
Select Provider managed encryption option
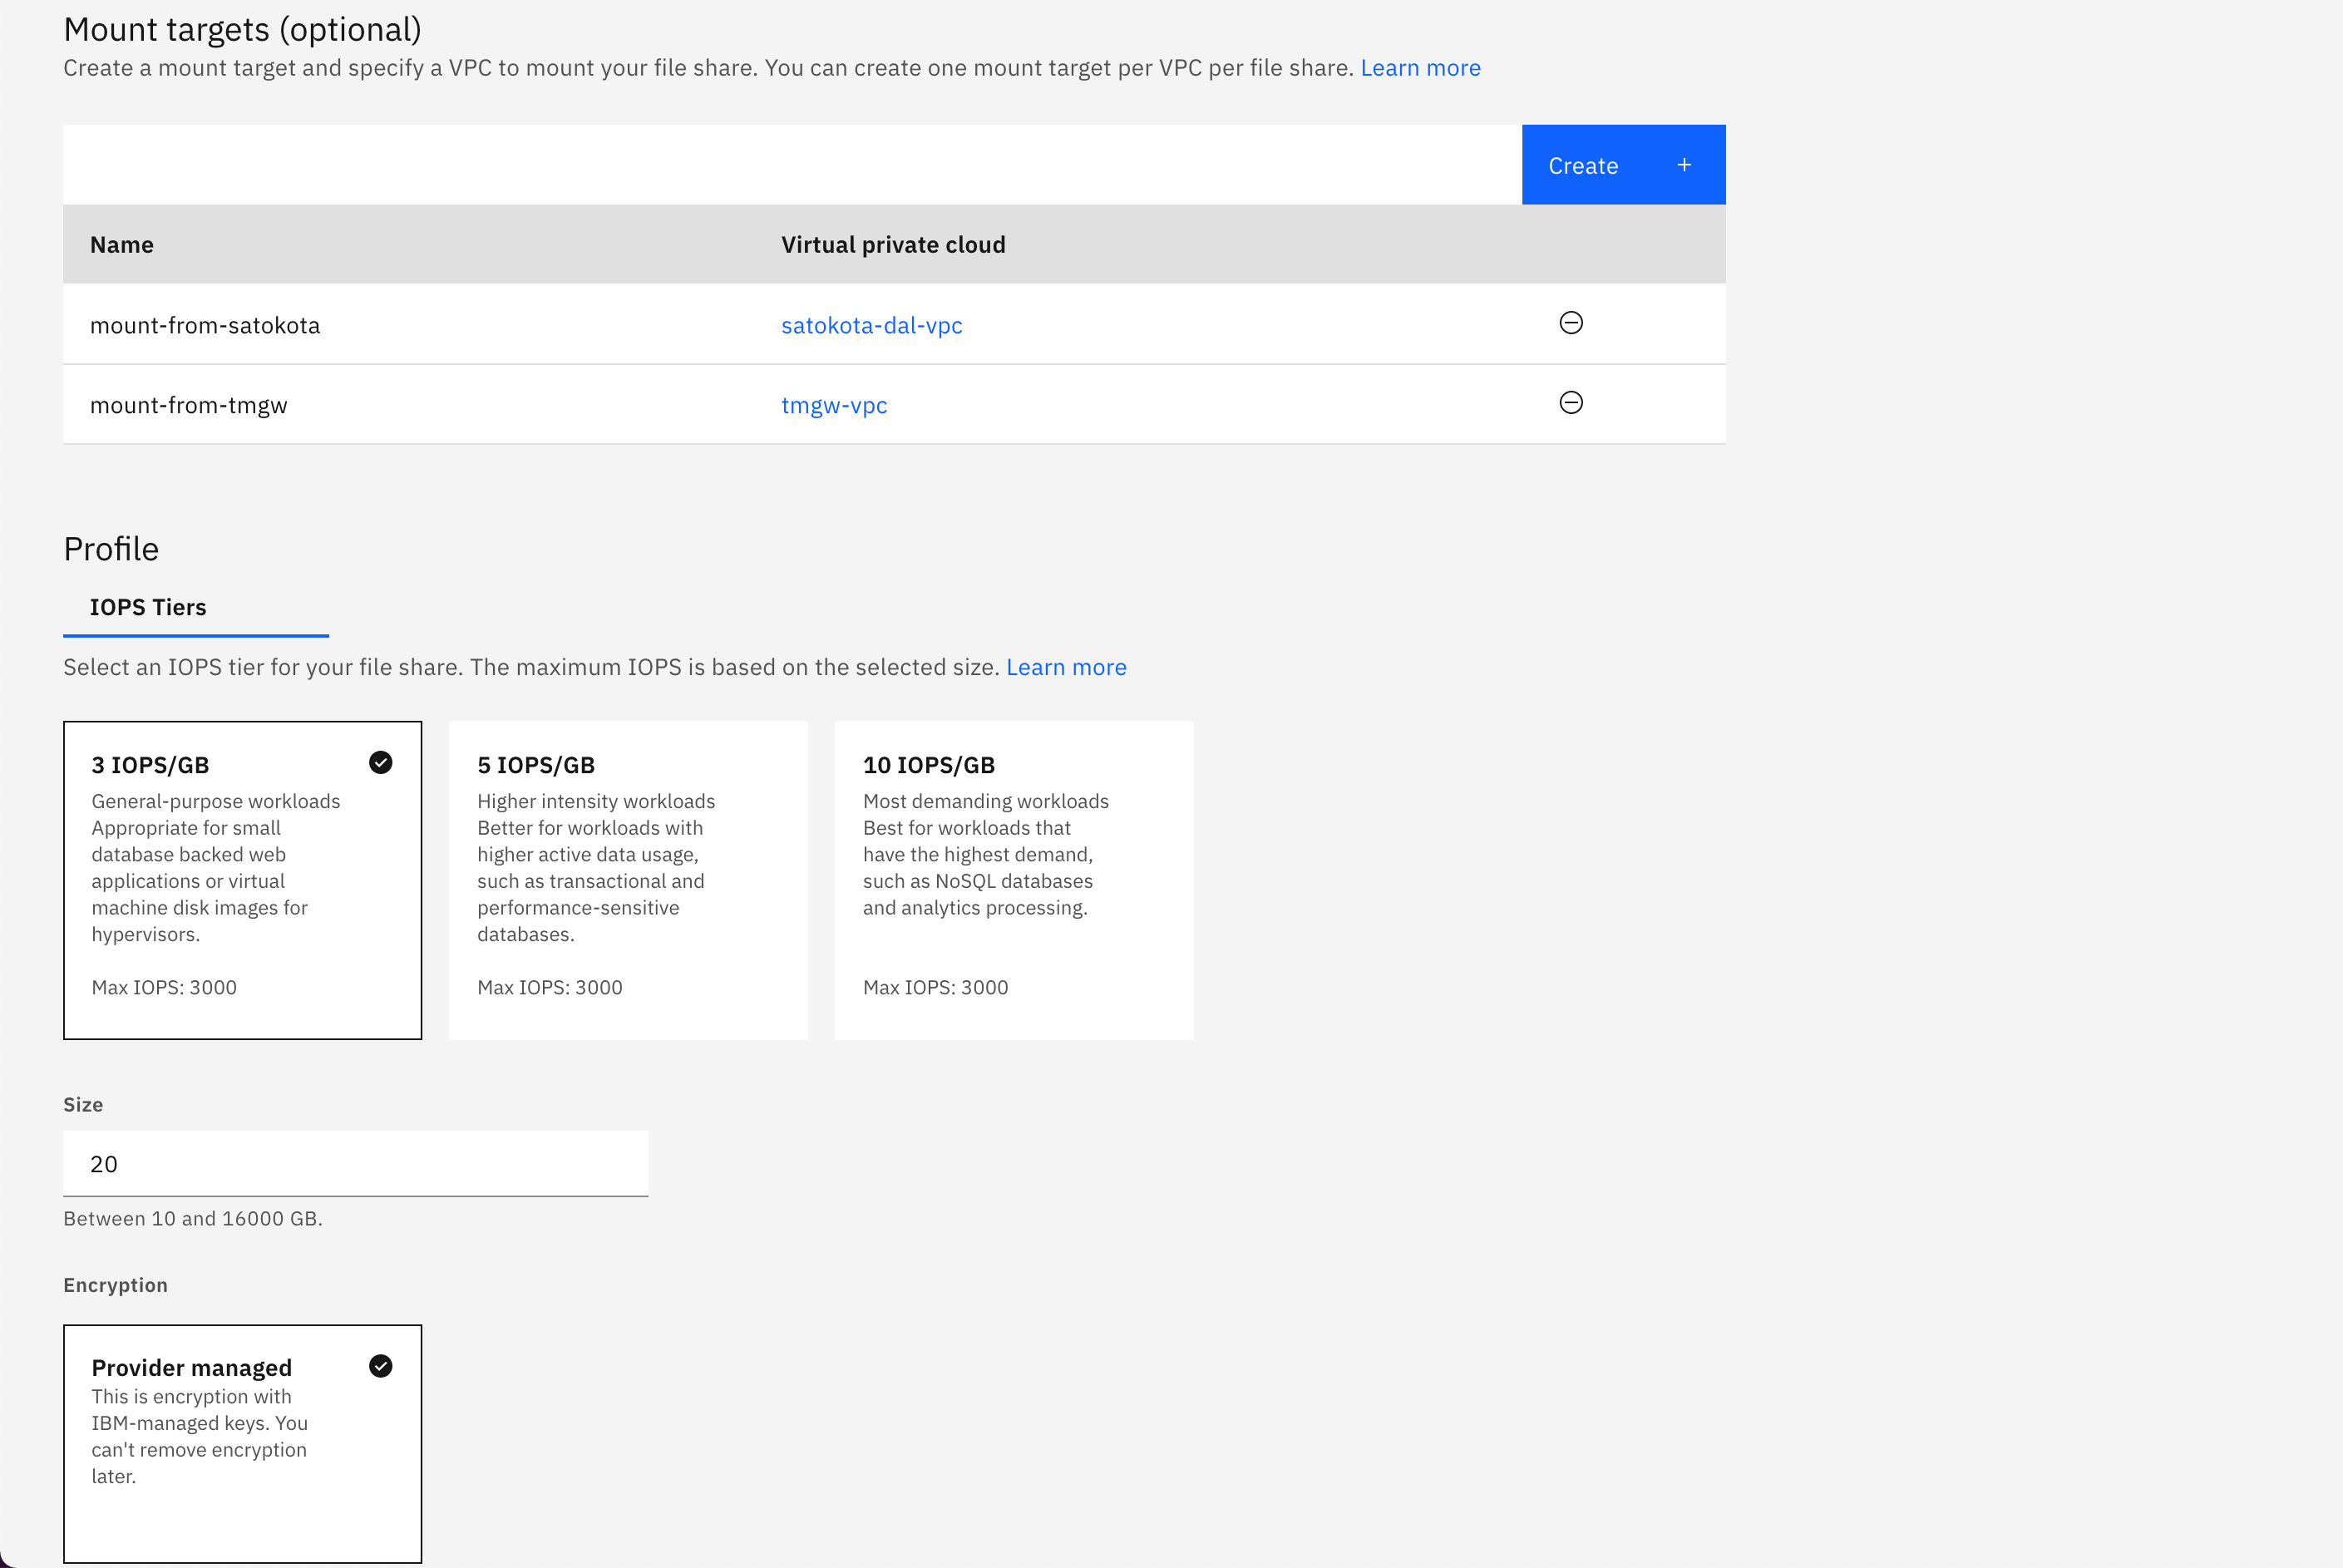[242, 1442]
